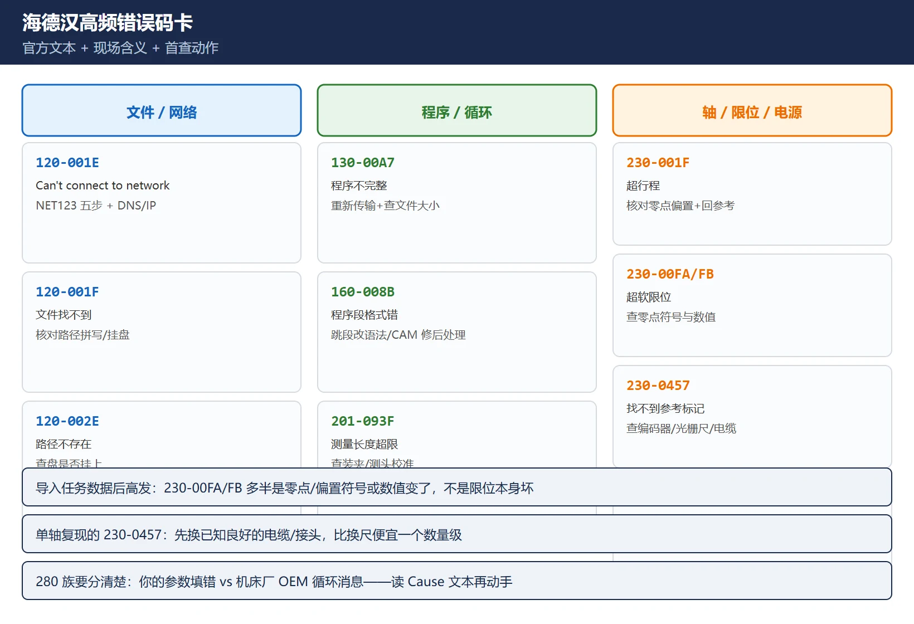This screenshot has width=914, height=624.
Task: Click the hint 核对路径拼写/挂盘
Action: (x=82, y=335)
